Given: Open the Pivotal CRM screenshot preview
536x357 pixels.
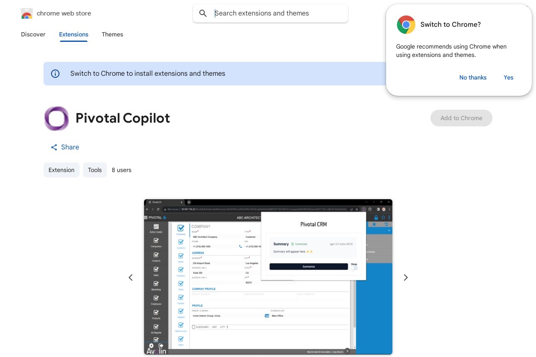Looking at the screenshot, I should click(x=268, y=277).
